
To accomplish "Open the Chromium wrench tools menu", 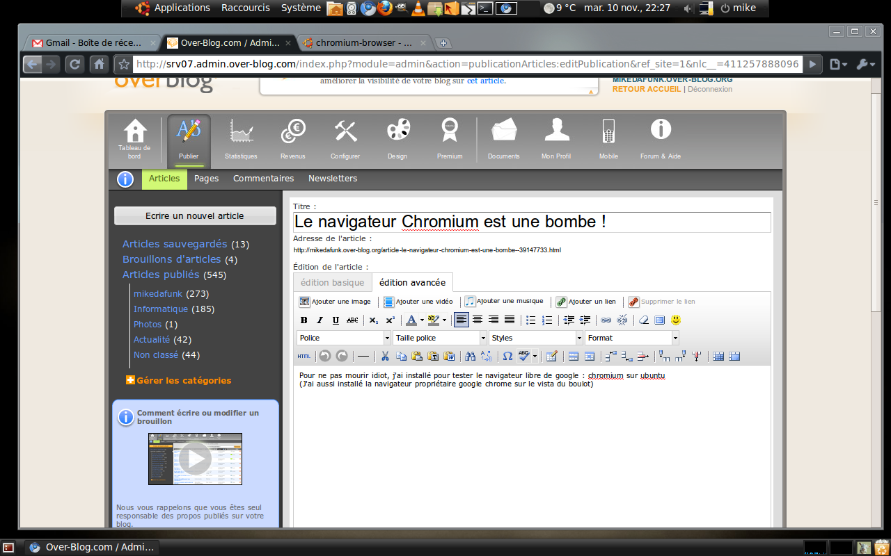I will pos(866,65).
